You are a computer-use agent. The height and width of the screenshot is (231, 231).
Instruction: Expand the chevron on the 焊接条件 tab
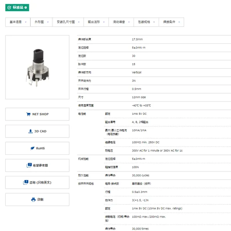click(x=179, y=22)
